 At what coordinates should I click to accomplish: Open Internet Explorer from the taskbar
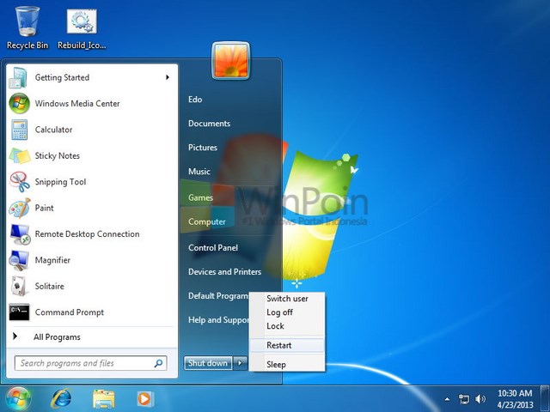pos(61,398)
